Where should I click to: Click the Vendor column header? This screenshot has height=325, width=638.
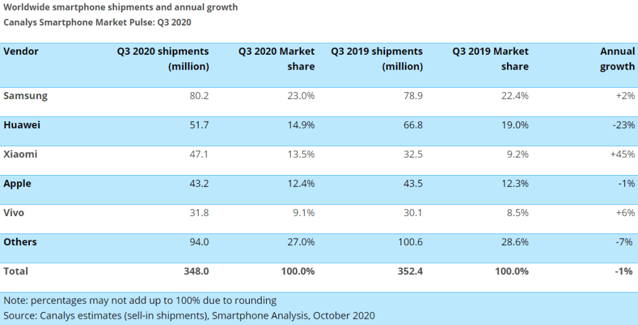click(x=21, y=52)
